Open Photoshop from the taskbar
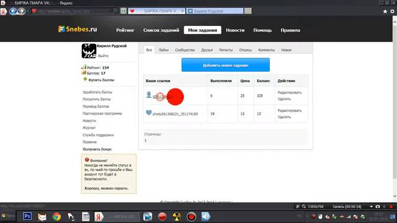Viewport: 397px width, 223px height. [x=27, y=217]
